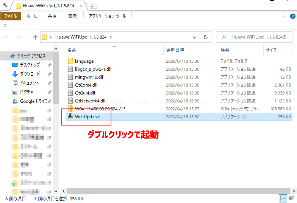Click the pin icon next to ダウンロード
Viewport: 297px width, 203px height.
(x=49, y=74)
